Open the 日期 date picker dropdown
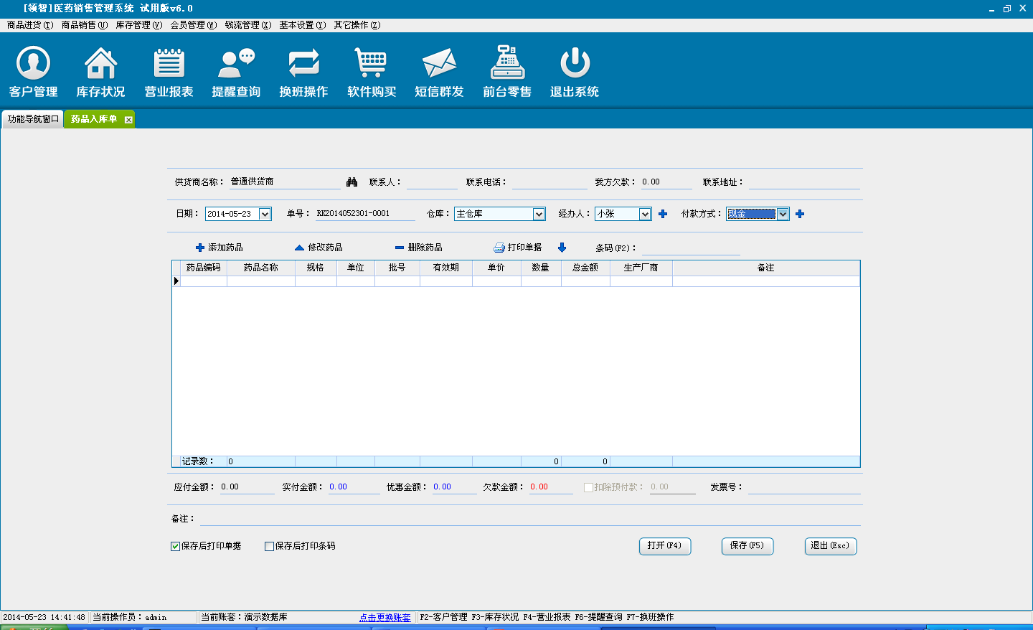 [265, 214]
